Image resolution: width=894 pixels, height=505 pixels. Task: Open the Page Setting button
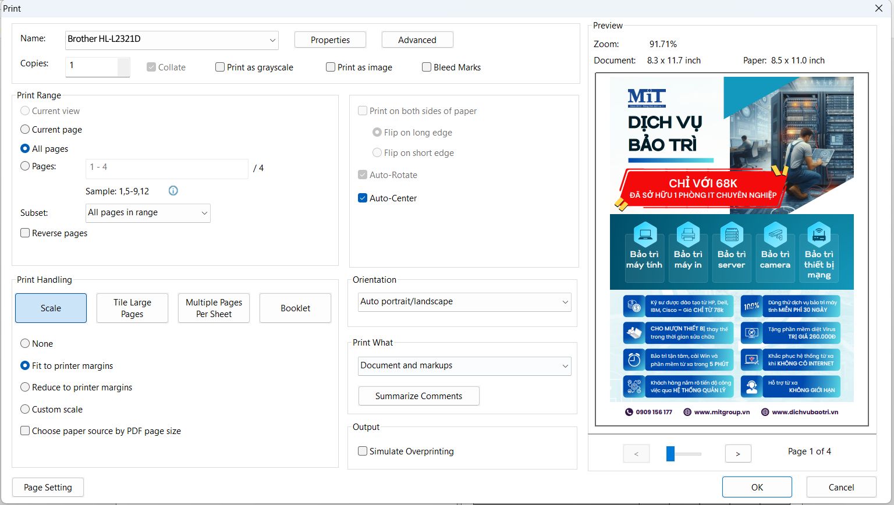tap(48, 488)
